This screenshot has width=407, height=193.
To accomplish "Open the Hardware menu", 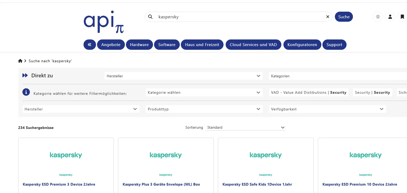I will 139,45.
